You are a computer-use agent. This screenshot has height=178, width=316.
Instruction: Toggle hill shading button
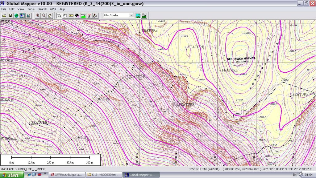[138, 15]
